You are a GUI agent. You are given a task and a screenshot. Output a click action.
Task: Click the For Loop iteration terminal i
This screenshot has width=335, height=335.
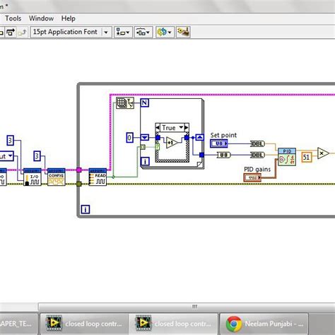coord(145,161)
